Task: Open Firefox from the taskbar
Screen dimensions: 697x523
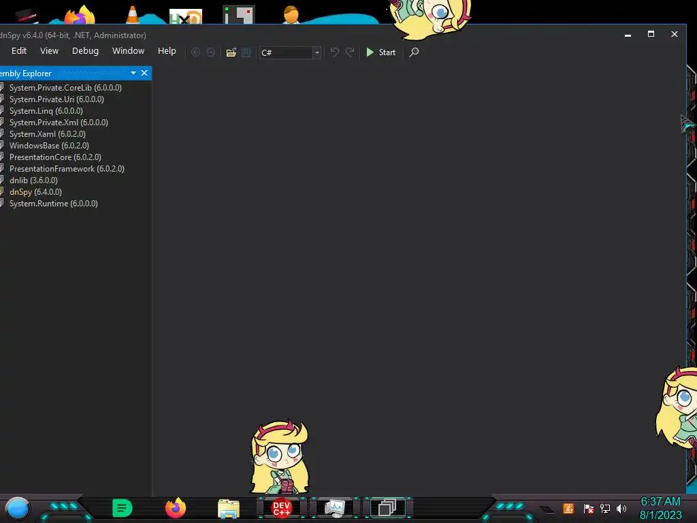Action: pyautogui.click(x=176, y=508)
